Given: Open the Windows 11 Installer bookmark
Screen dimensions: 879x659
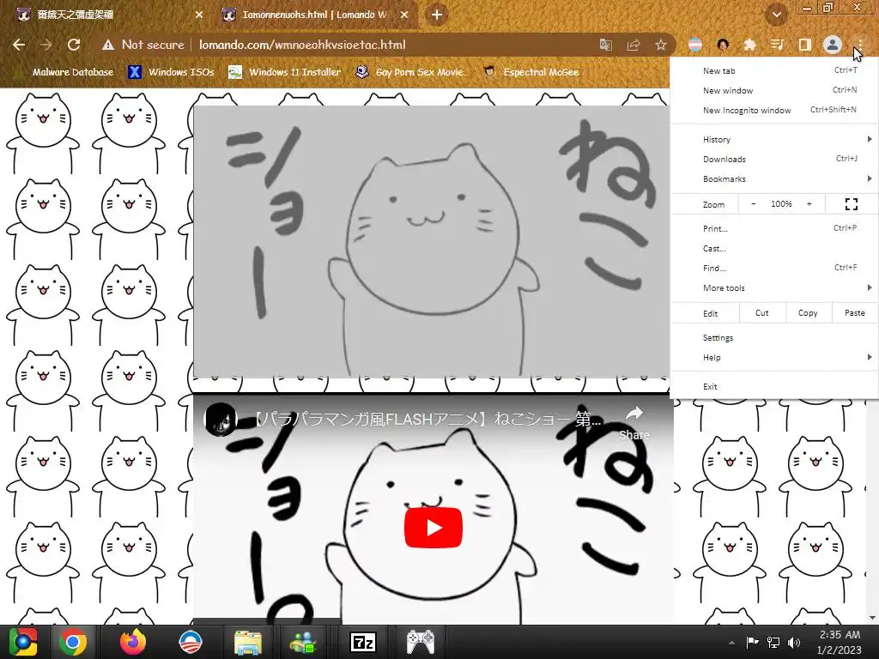Looking at the screenshot, I should (x=285, y=72).
